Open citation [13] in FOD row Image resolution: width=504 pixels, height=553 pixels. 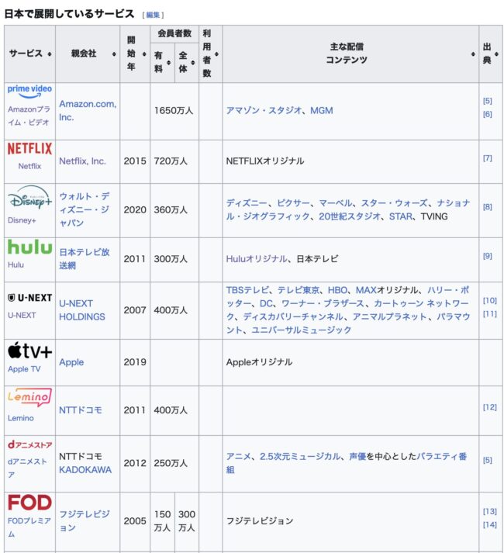[x=489, y=511]
